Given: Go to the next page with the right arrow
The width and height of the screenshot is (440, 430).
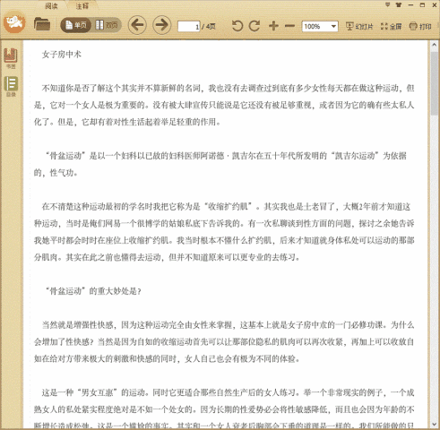Looking at the screenshot, I should click(x=162, y=25).
